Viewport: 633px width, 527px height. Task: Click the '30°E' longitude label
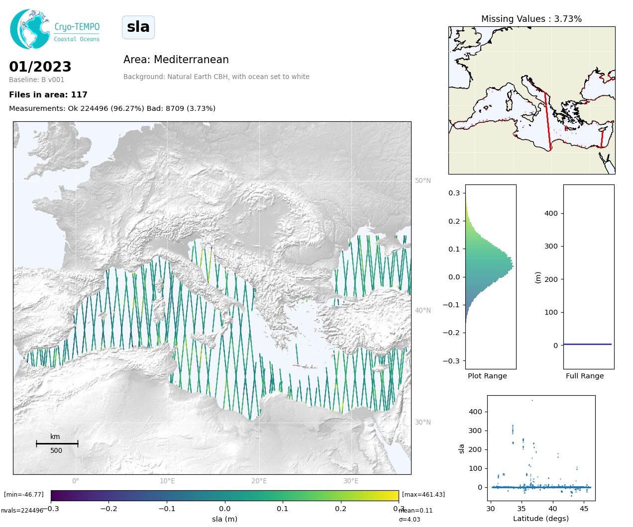pyautogui.click(x=351, y=481)
